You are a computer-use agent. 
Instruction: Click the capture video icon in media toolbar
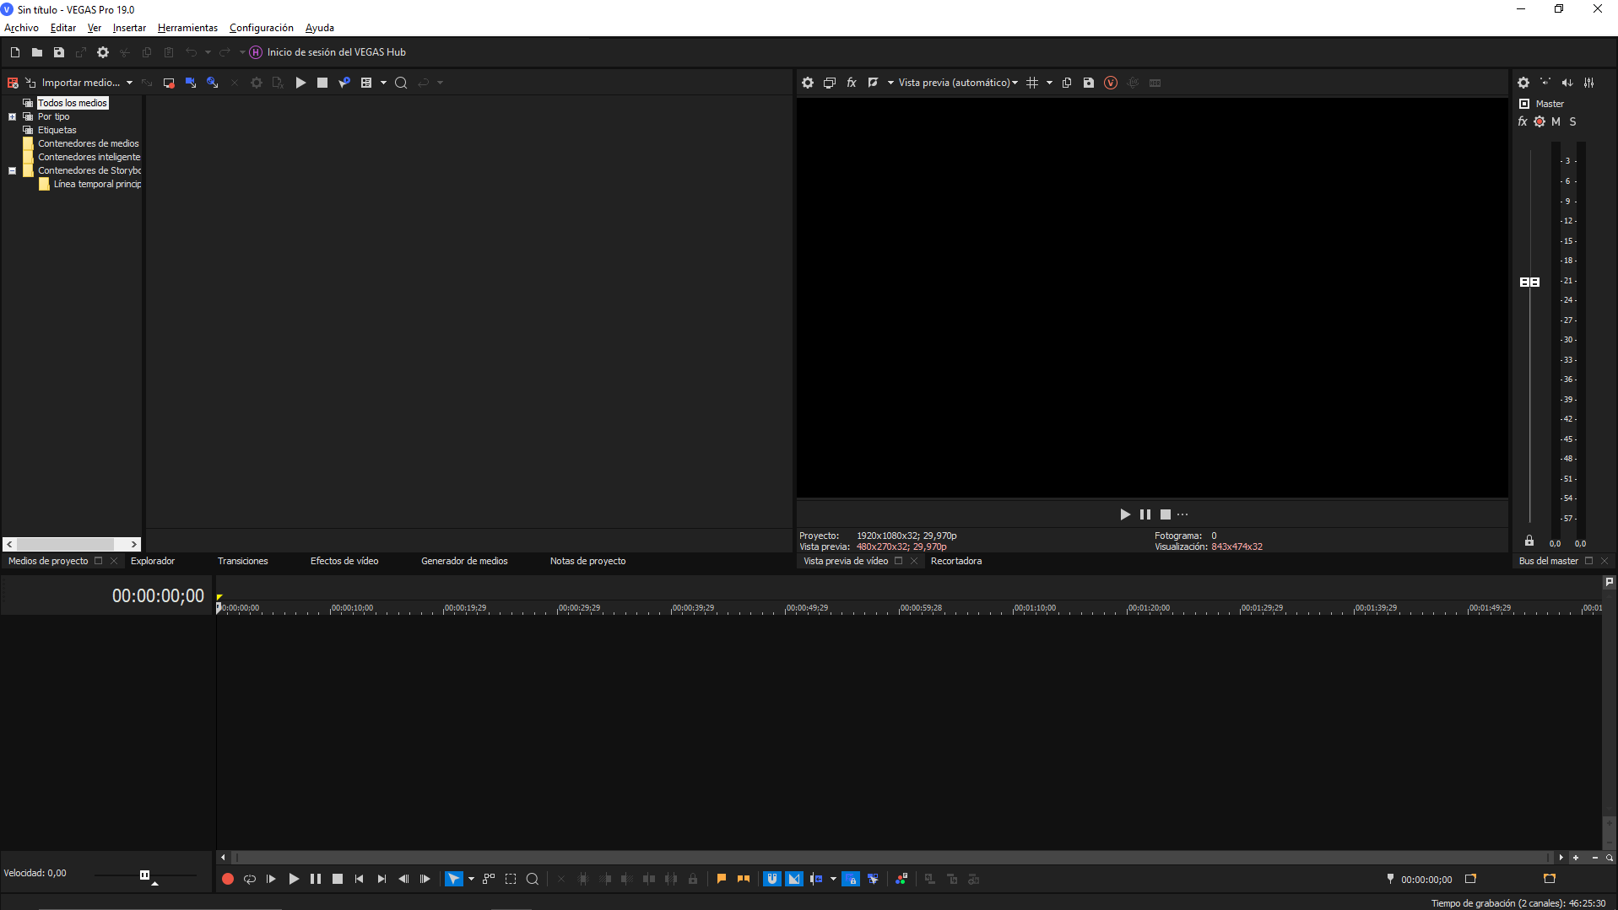coord(169,83)
